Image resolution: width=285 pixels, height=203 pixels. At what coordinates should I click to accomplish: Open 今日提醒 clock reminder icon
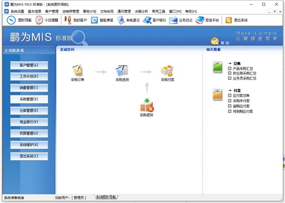(39, 20)
